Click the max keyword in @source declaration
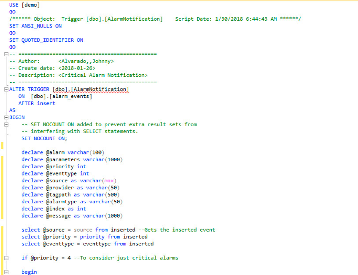The height and width of the screenshot is (275, 358). click(109, 181)
